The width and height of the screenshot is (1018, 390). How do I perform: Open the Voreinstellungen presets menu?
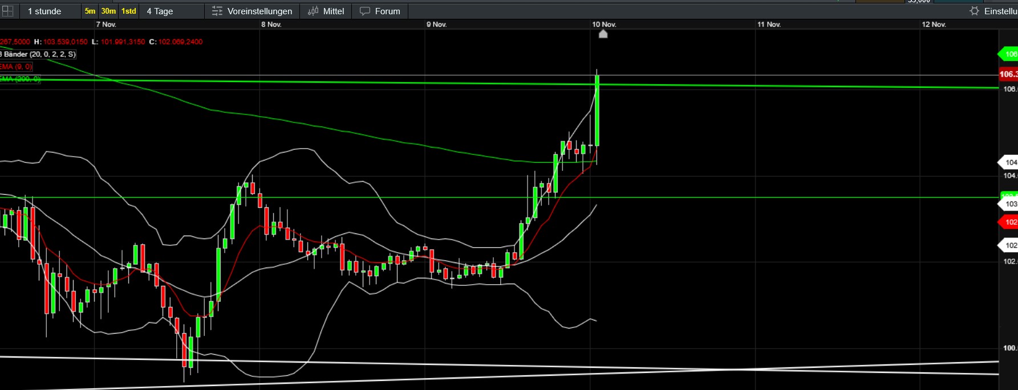259,11
